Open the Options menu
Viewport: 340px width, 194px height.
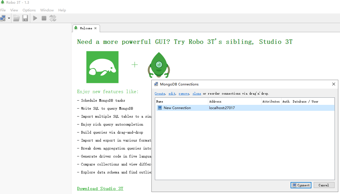coord(29,10)
